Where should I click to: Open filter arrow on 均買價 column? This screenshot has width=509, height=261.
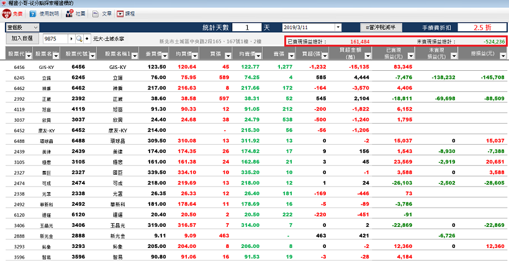tap(194, 57)
